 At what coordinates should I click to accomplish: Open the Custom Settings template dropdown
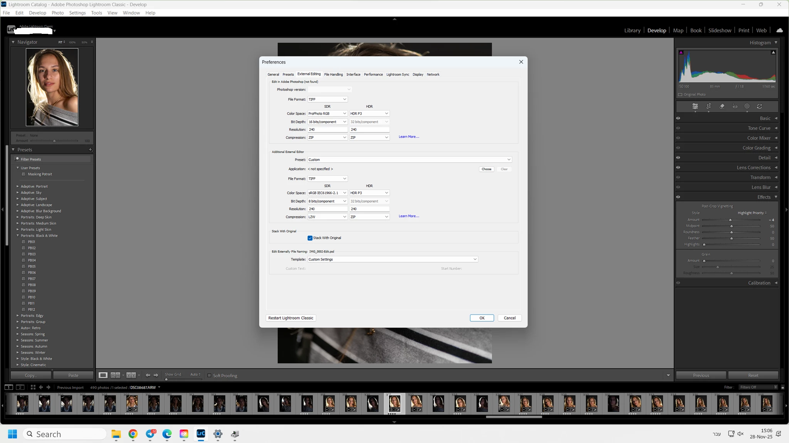(393, 260)
